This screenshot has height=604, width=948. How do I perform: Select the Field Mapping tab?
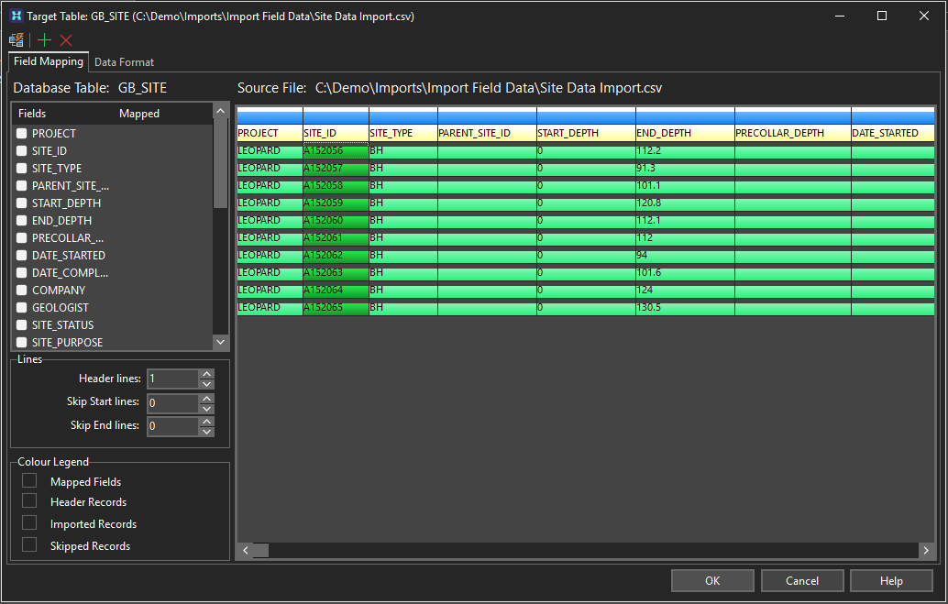click(x=49, y=61)
